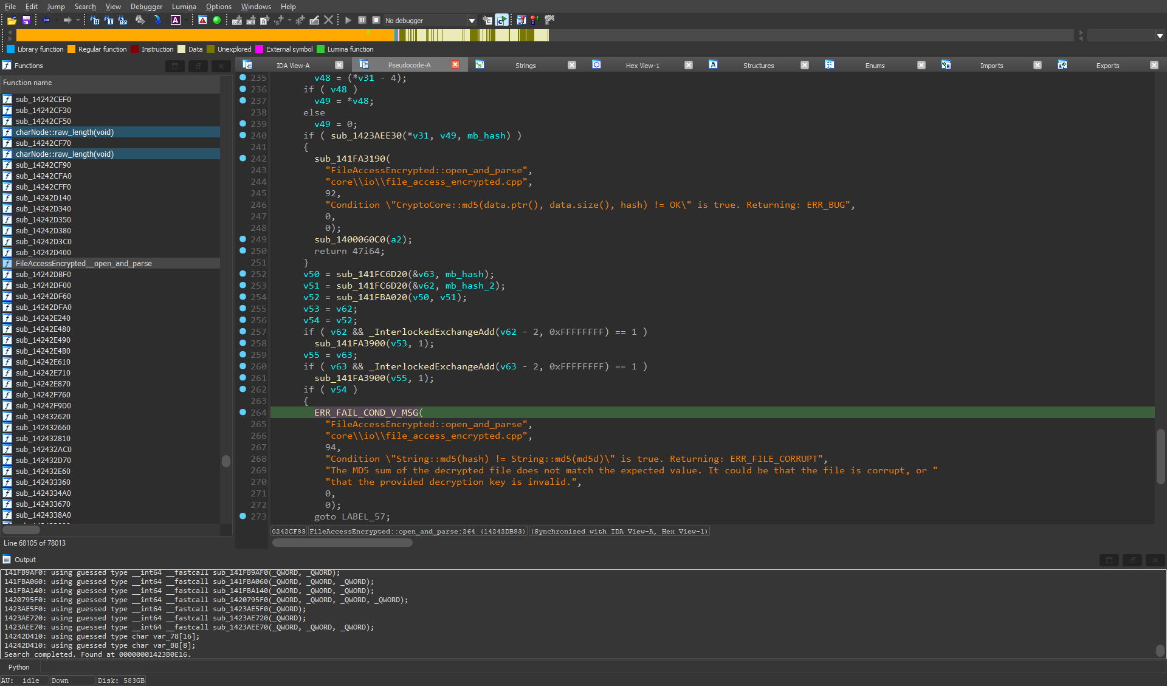Click the Function name column header
The width and height of the screenshot is (1167, 686).
[x=110, y=83]
